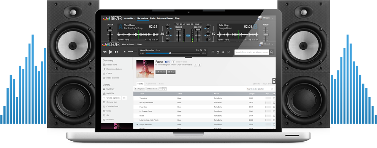Tick the checkbox on the Tempelhof track row
The height and width of the screenshot is (148, 377).
point(274,98)
